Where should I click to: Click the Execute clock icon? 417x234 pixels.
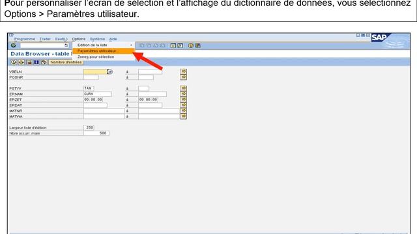coord(14,62)
